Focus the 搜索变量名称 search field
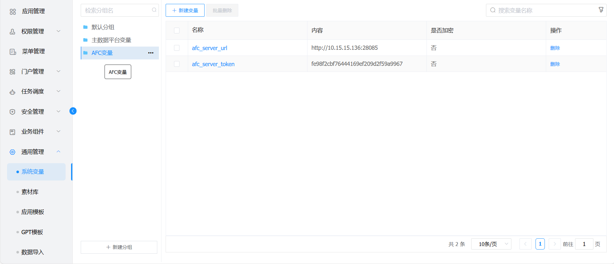Viewport: 614px width, 264px height. (x=546, y=10)
